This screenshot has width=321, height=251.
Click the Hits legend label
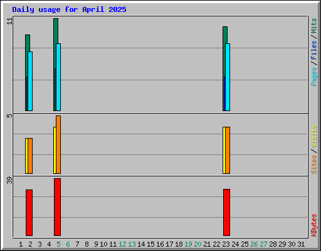point(313,26)
